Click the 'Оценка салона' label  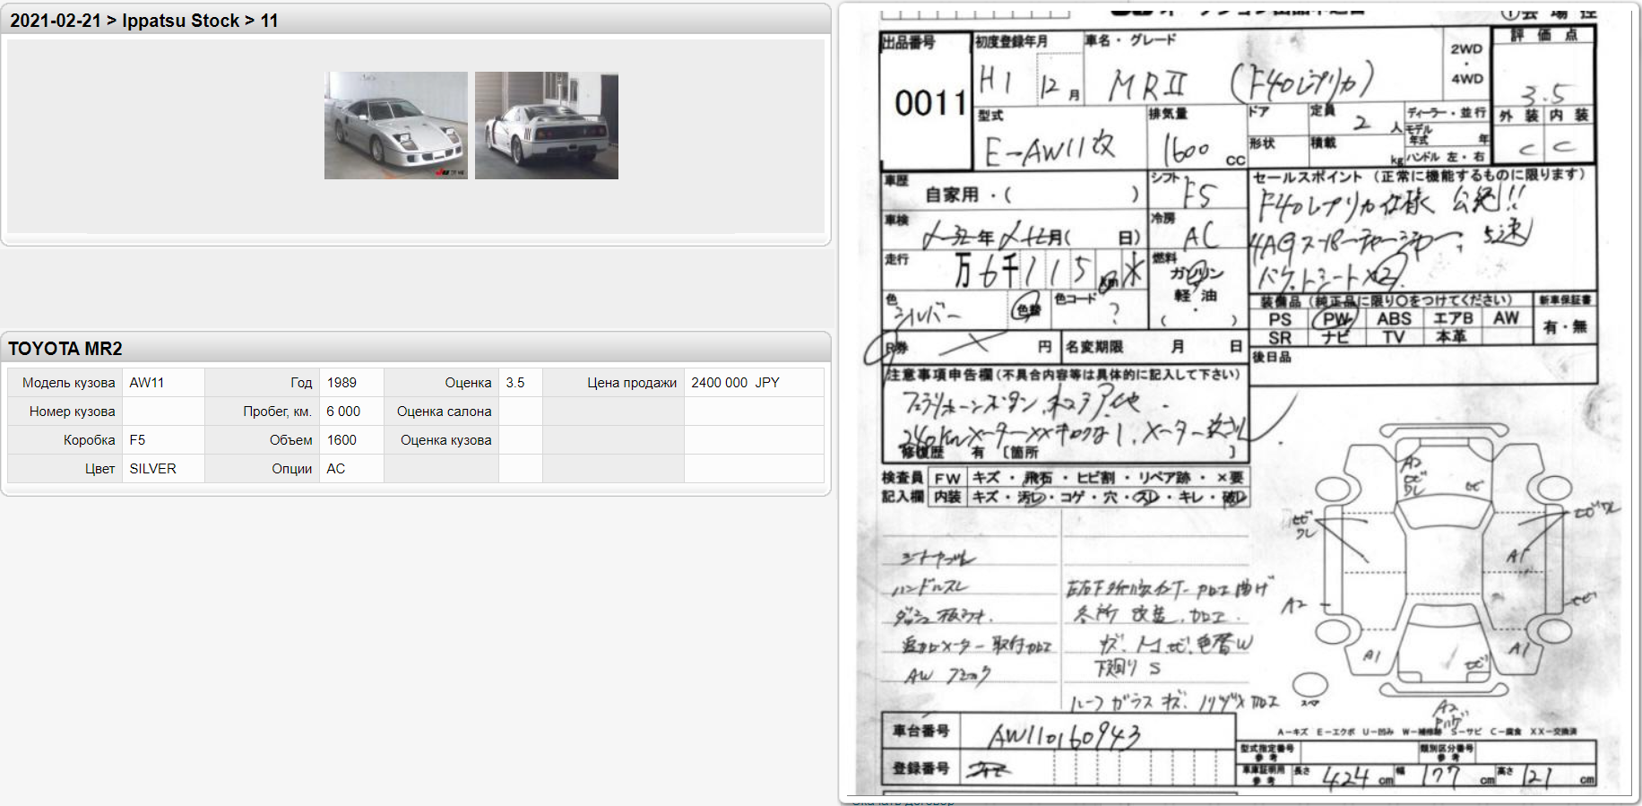(445, 412)
